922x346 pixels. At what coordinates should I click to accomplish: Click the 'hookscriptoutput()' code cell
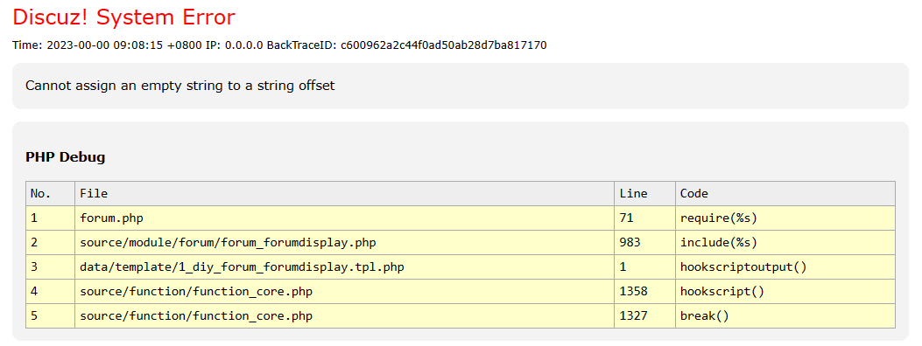[785, 267]
